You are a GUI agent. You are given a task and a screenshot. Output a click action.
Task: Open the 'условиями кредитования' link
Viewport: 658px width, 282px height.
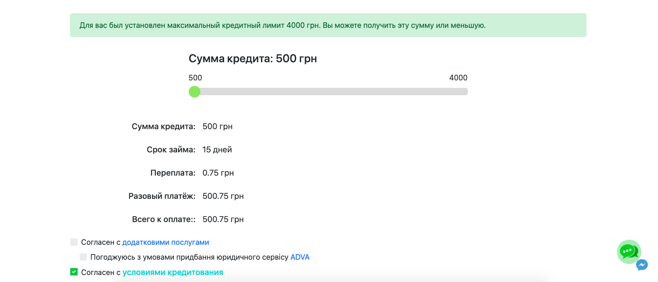click(x=173, y=272)
